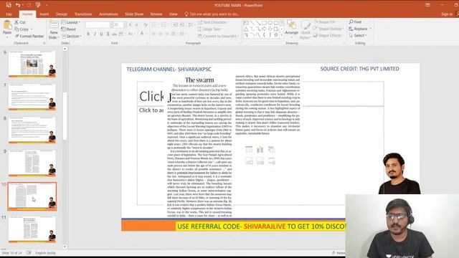The image size is (459, 258).
Task: Click the Insert Chart placeholder icon
Action: 260,149
